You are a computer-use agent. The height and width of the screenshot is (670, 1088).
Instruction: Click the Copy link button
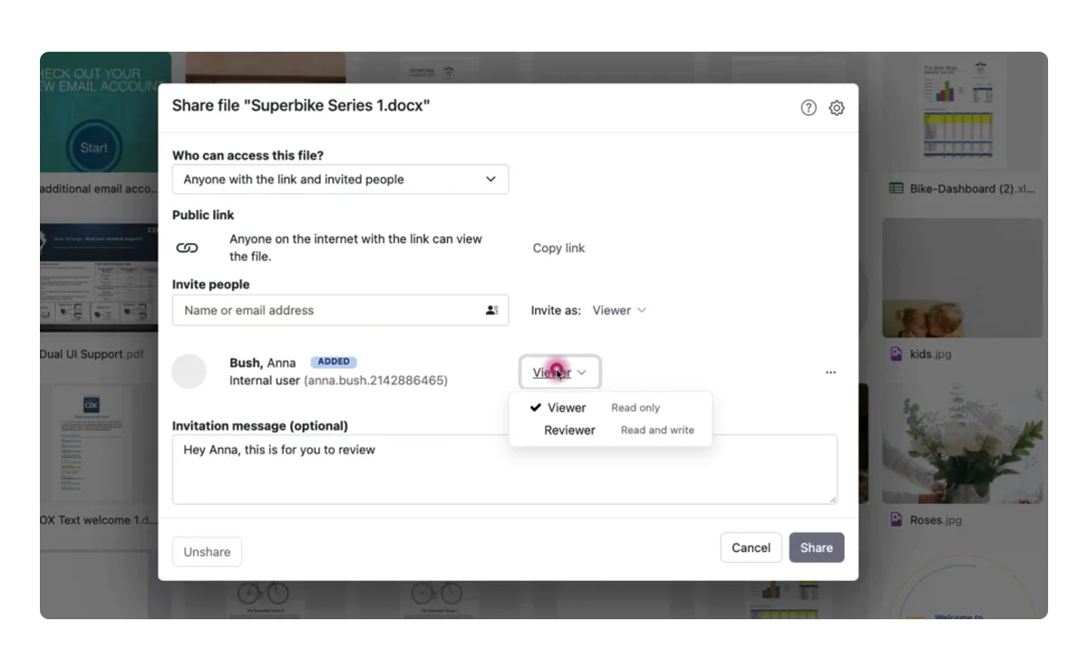click(559, 248)
